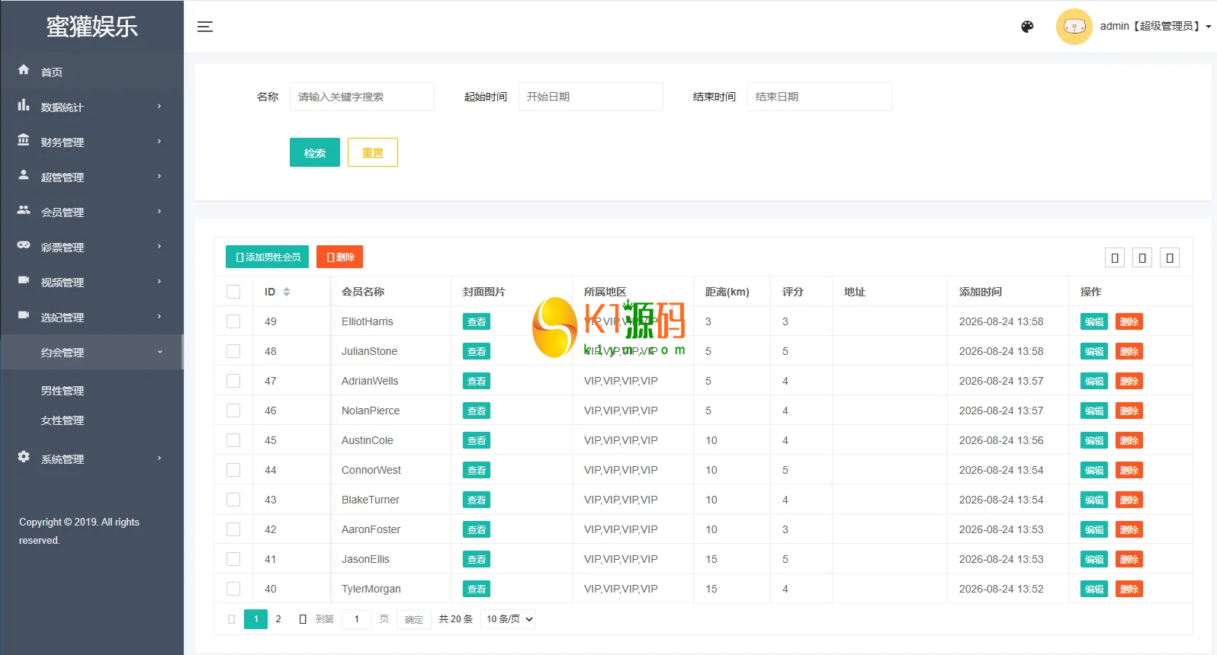Click the current page 1 indicator
Viewport: 1217px width, 655px height.
click(256, 619)
